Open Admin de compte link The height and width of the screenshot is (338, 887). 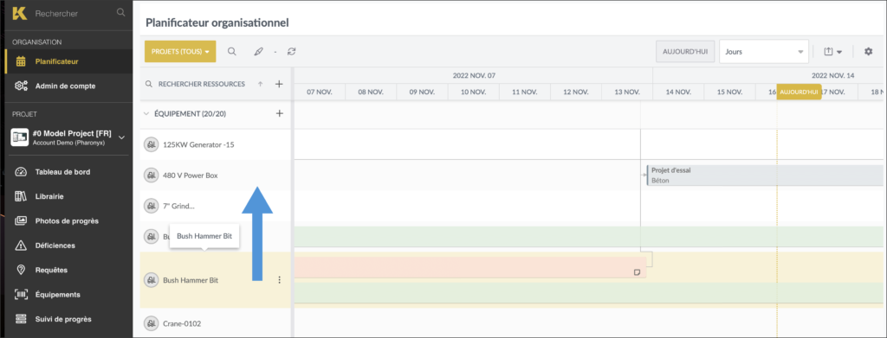[65, 86]
